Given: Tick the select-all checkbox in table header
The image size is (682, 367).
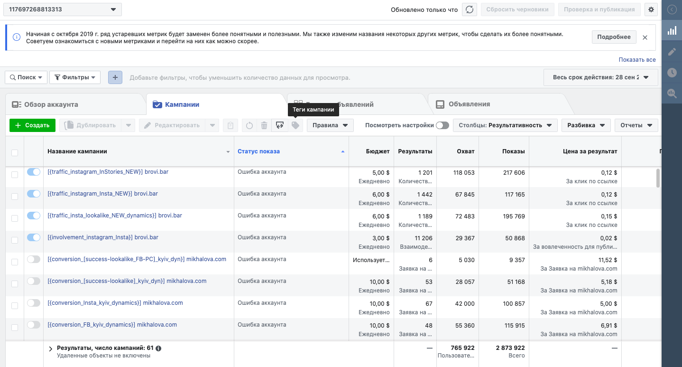Looking at the screenshot, I should [15, 152].
